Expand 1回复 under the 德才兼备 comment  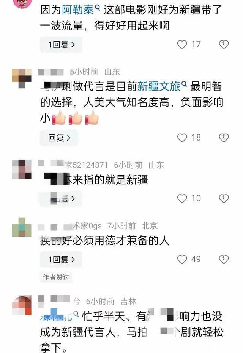click(61, 259)
